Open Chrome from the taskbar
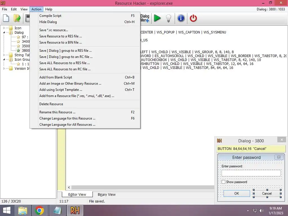 coord(39,210)
